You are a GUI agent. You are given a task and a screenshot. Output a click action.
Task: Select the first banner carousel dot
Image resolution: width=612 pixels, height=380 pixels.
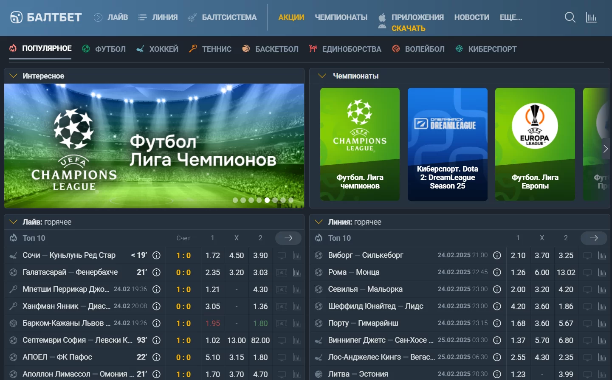[x=235, y=200]
